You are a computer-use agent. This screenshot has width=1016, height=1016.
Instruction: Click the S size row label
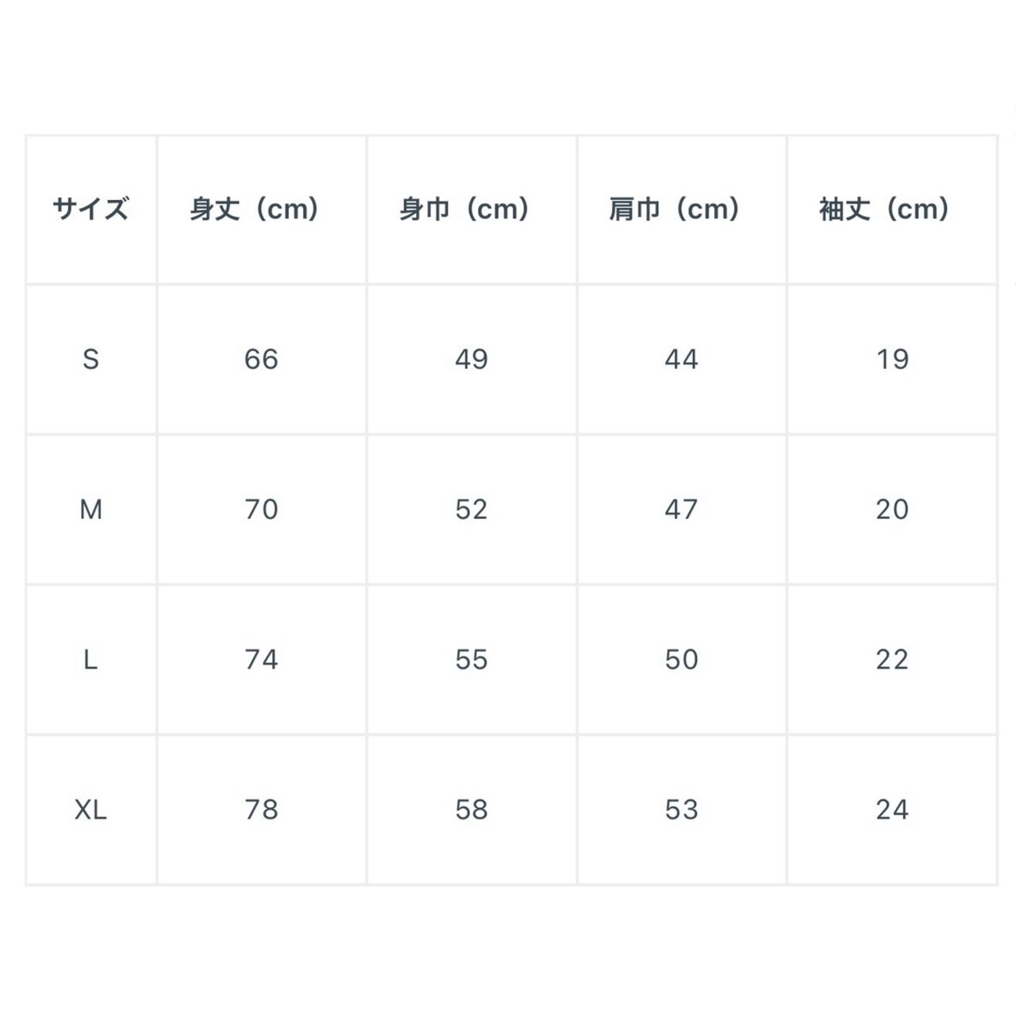click(x=90, y=360)
